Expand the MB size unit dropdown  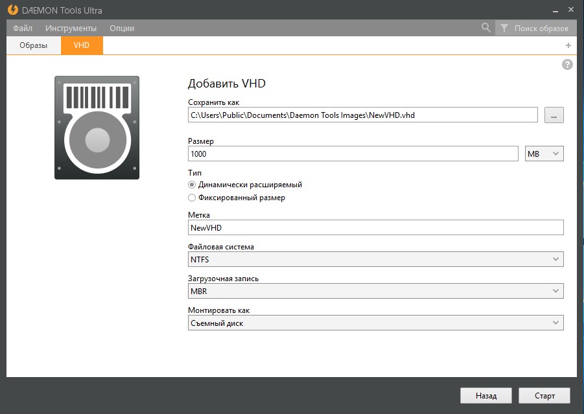click(544, 154)
